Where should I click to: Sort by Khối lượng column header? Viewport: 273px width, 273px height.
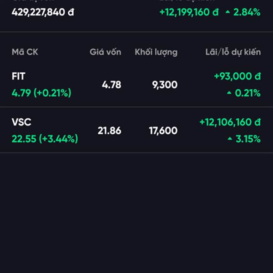156,52
